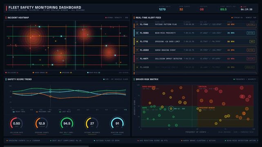Click Frequency × Severity matrix indicator
Viewport: 262px width, 147px height.
click(x=245, y=79)
